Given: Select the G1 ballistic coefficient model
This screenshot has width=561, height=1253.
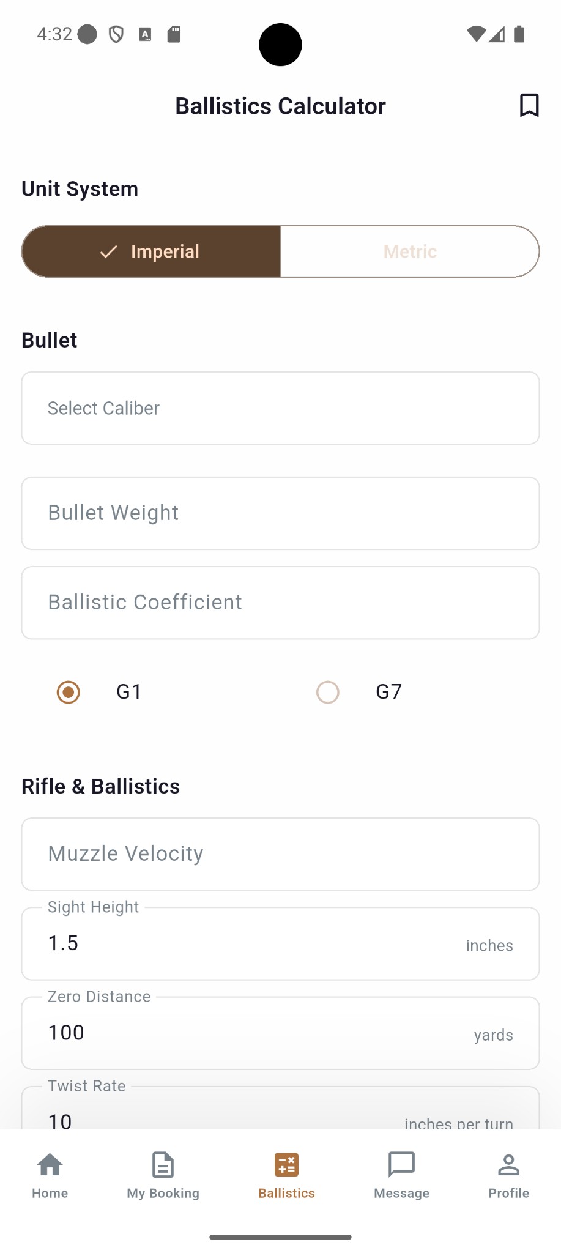Looking at the screenshot, I should click(68, 692).
